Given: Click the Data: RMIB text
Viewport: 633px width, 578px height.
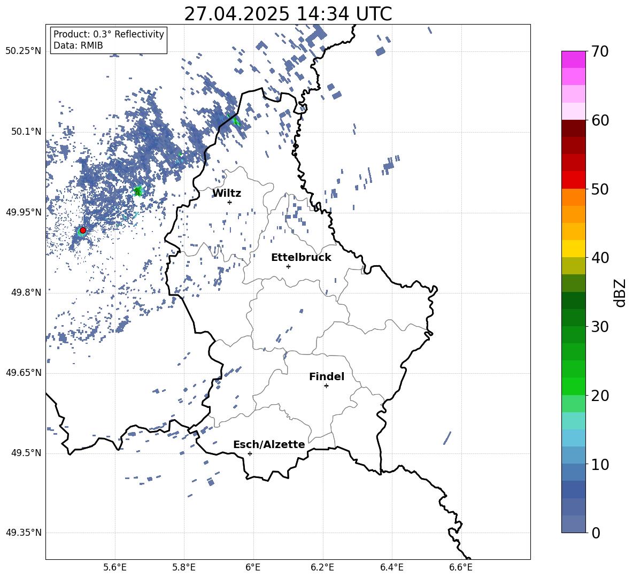Looking at the screenshot, I should (x=78, y=45).
